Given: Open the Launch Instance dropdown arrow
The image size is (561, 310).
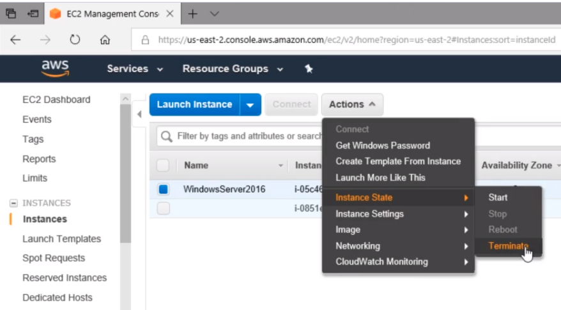Looking at the screenshot, I should tap(250, 105).
